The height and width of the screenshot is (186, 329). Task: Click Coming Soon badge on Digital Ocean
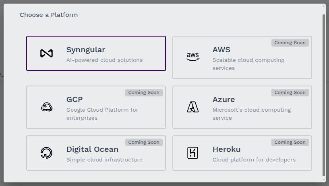[x=144, y=142]
